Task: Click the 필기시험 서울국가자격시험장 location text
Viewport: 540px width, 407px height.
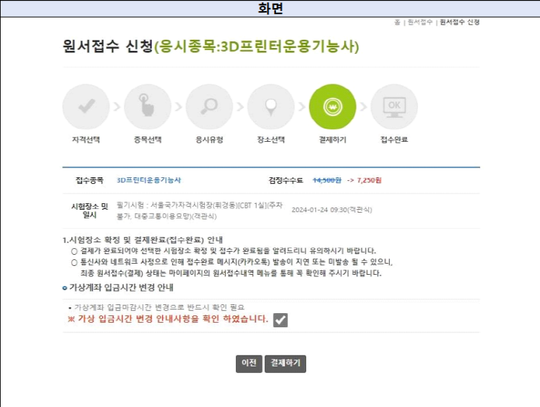Action: [200, 211]
